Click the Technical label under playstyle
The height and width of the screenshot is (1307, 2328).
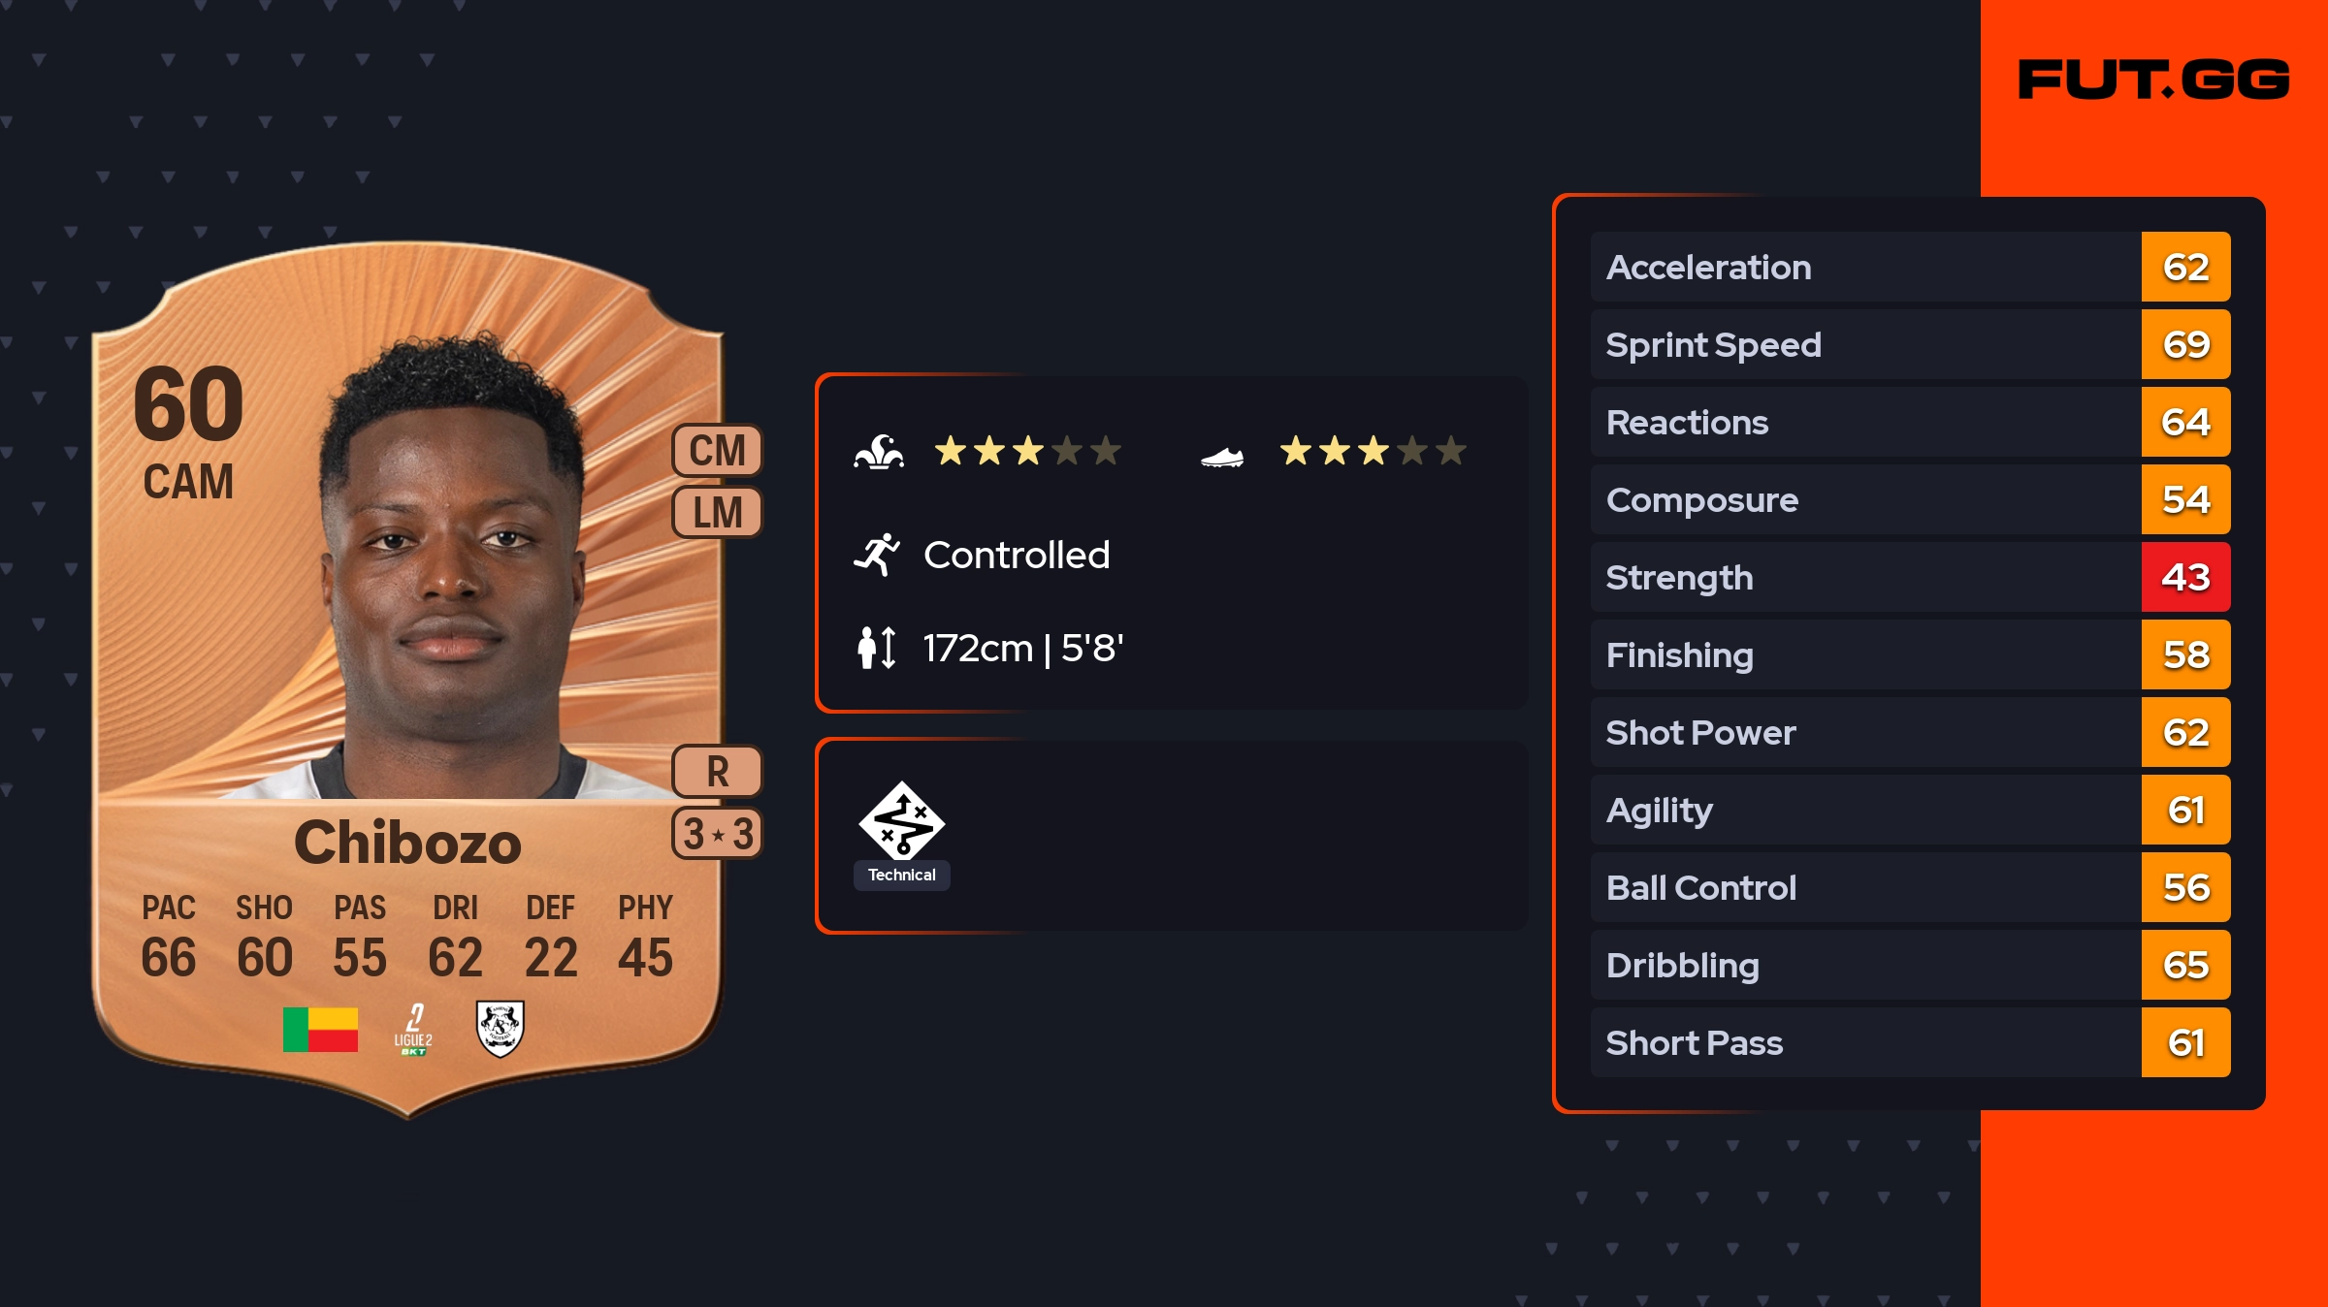tap(902, 875)
